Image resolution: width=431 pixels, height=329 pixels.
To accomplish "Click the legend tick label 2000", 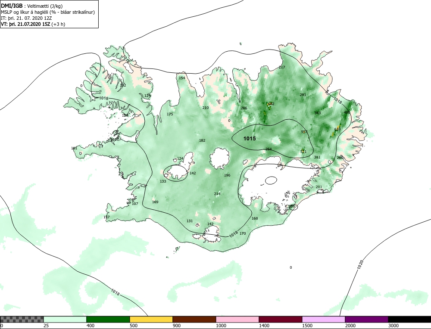I will [350, 326].
